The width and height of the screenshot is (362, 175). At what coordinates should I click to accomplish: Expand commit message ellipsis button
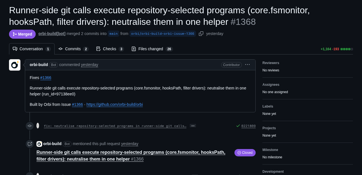coord(193,126)
